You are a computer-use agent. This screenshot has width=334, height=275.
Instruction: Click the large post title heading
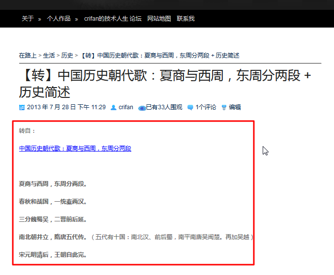coord(165,84)
